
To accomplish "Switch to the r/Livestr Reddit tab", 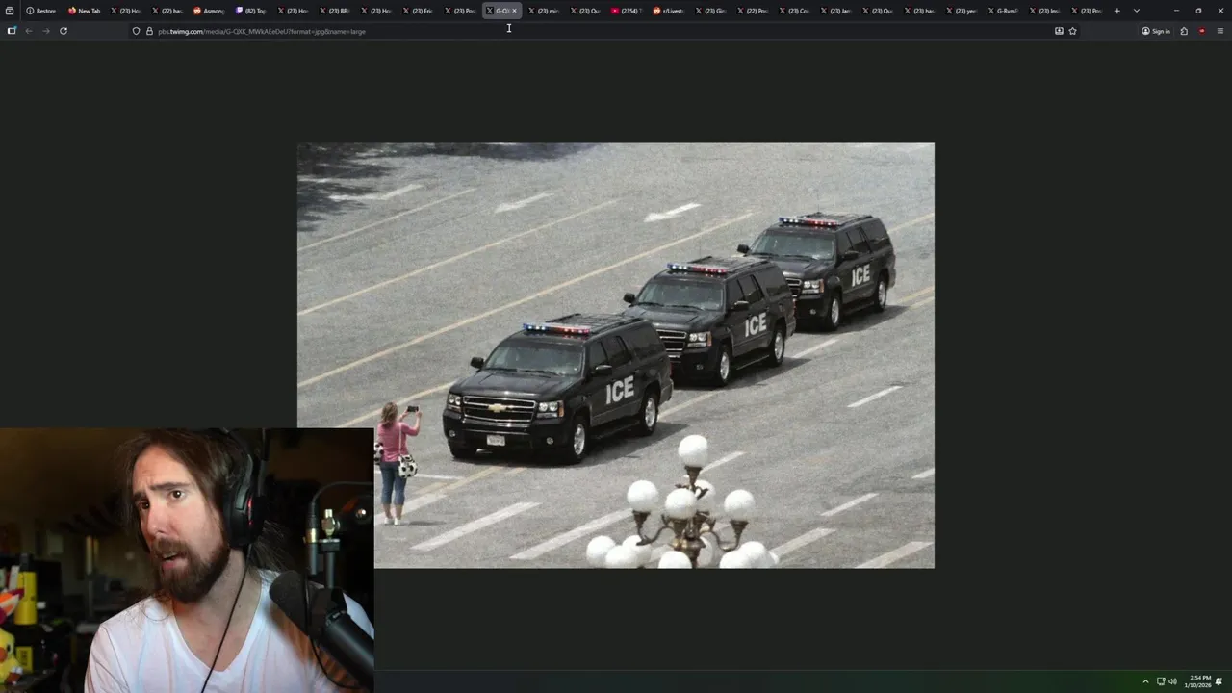I will coord(668,11).
